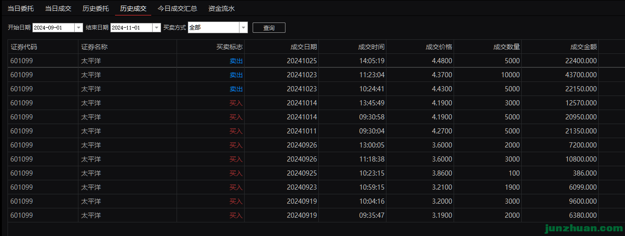This screenshot has height=236, width=625.
Task: Select the 历史成交 tab
Action: click(133, 8)
